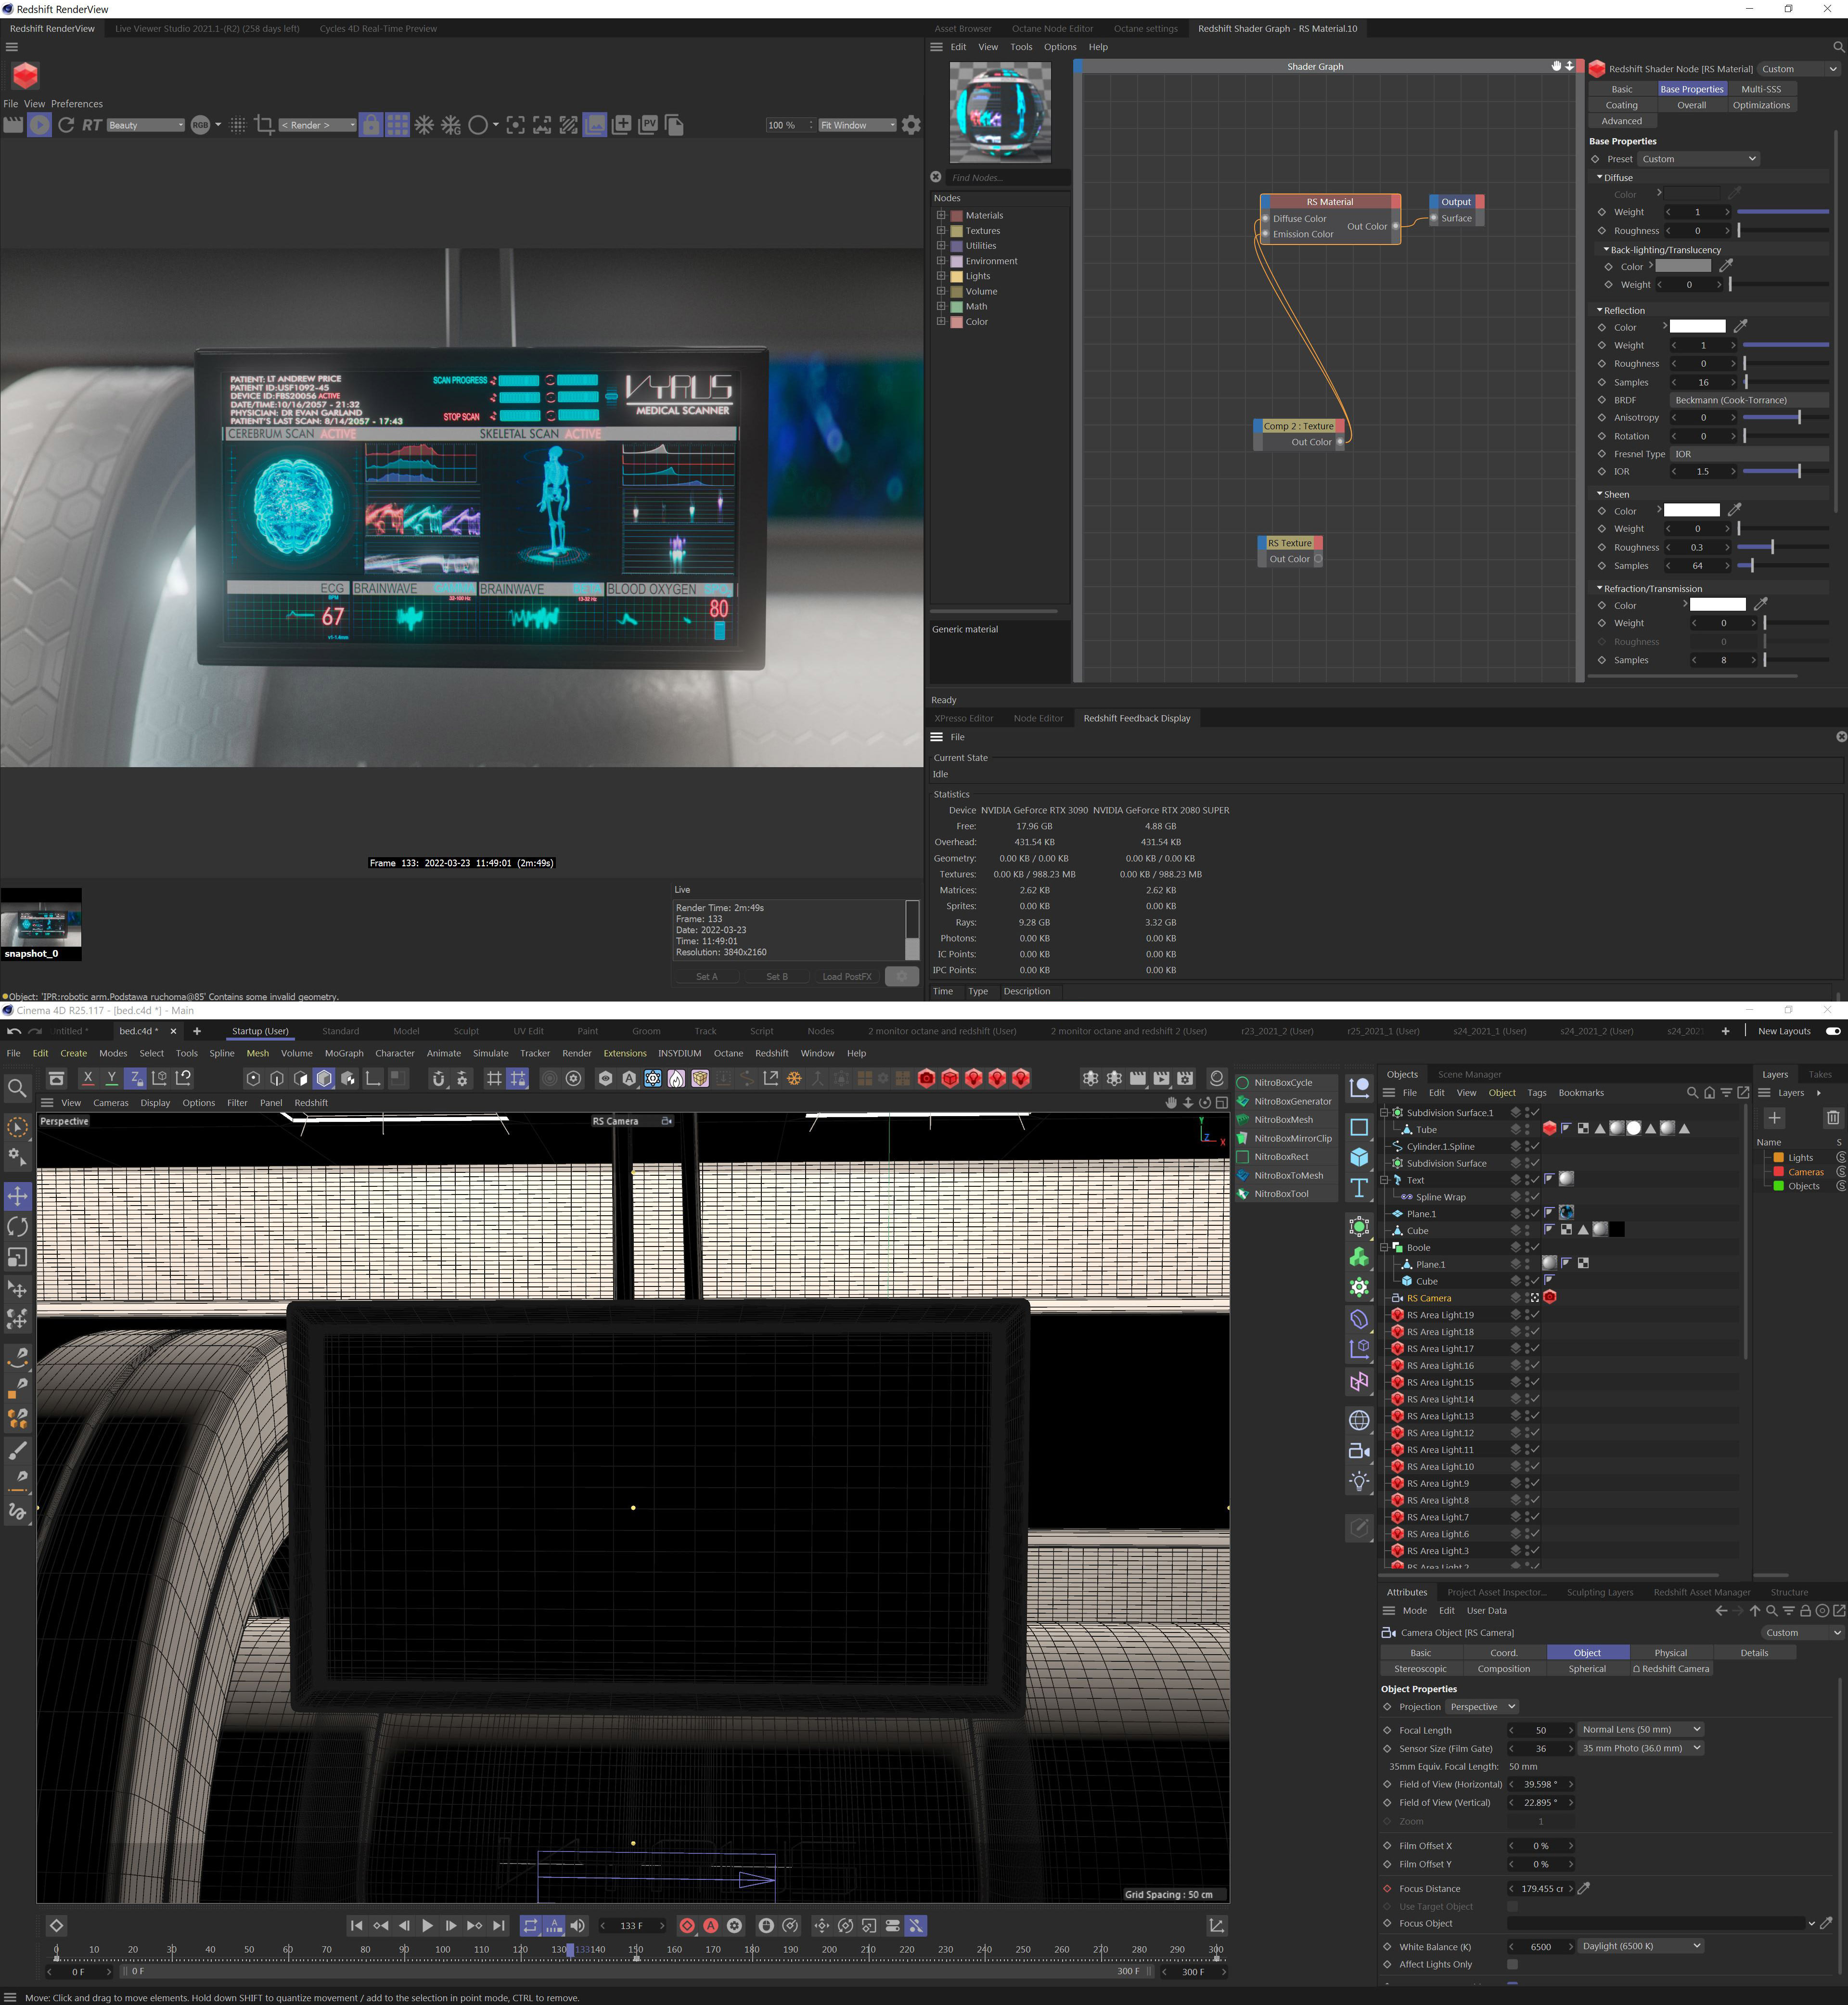This screenshot has width=1848, height=2005.
Task: Click the refresh render icon in RenderView
Action: coord(66,125)
